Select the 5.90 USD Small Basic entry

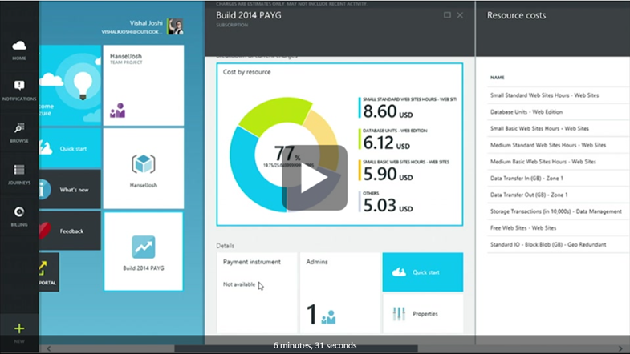click(x=404, y=171)
